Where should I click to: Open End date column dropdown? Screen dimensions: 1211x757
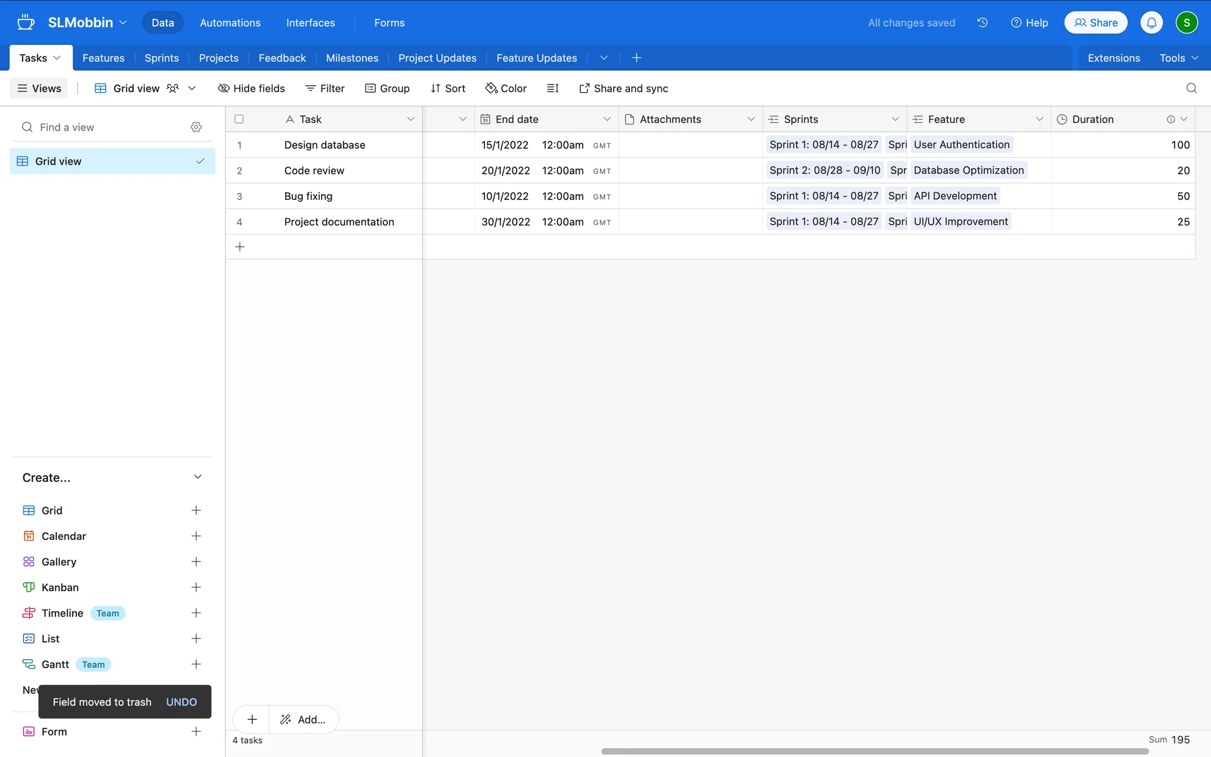606,119
